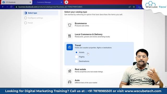Image resolution: width=167 pixels, height=94 pixels.
Task: Click the padlock site info icon
Action: click(x=16, y=7)
